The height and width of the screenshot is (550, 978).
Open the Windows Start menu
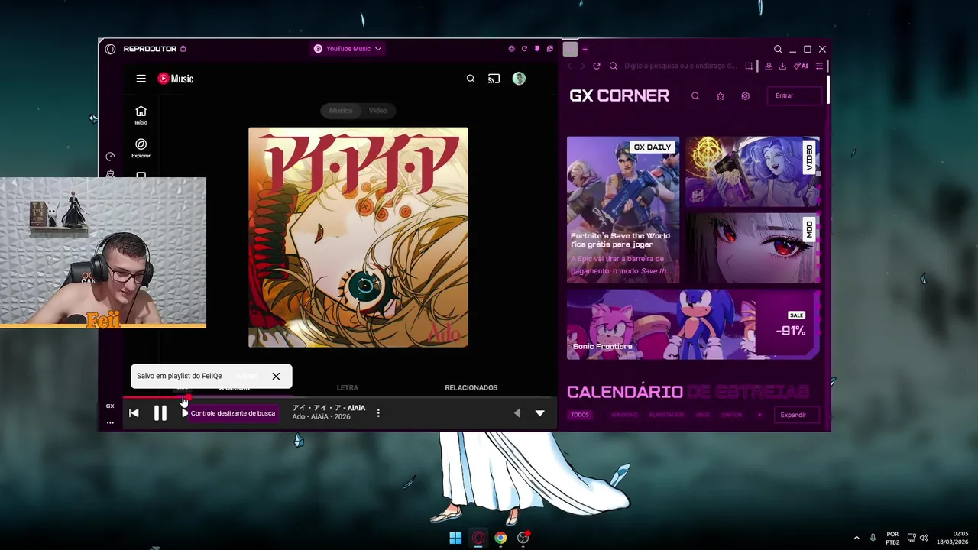coord(455,538)
